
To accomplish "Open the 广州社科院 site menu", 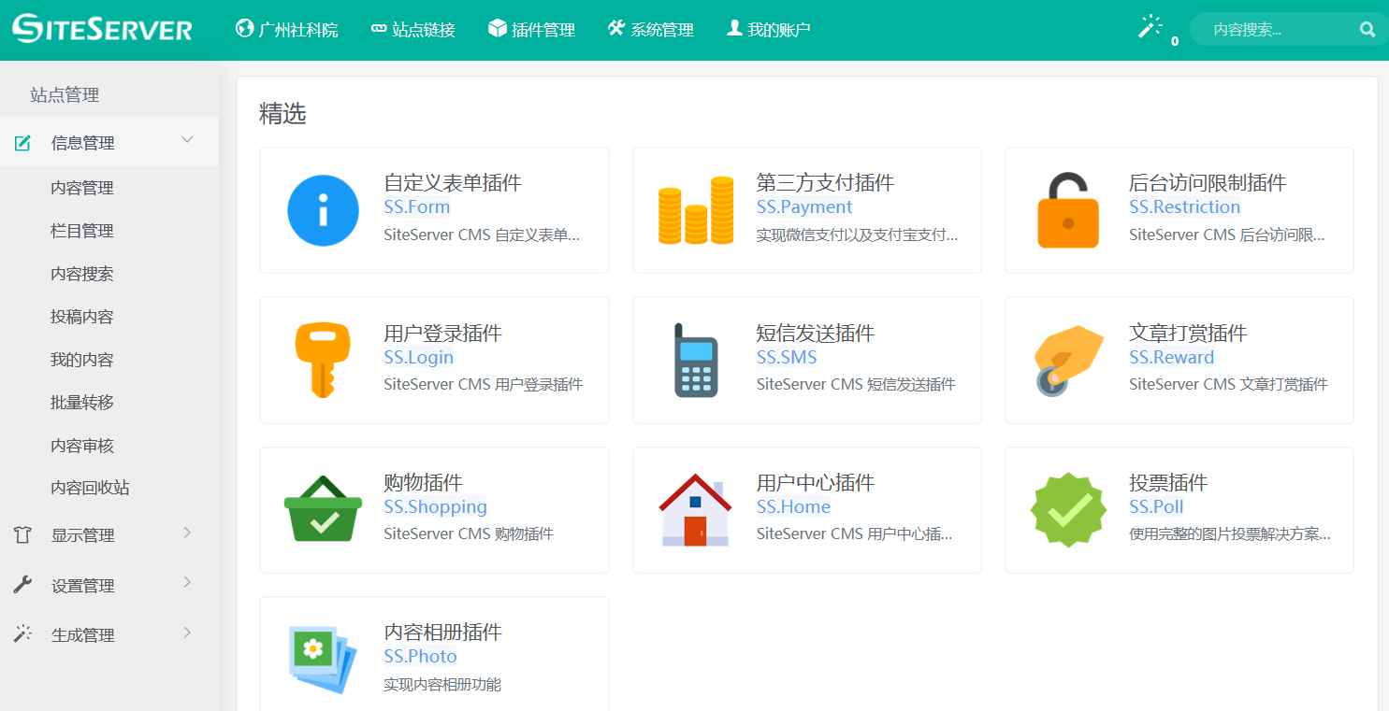I will (287, 30).
